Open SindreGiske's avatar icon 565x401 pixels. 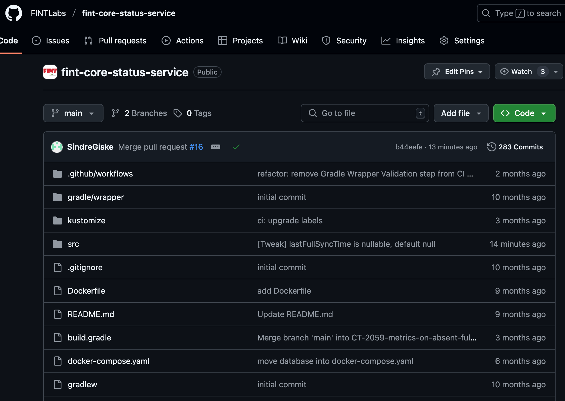click(57, 147)
